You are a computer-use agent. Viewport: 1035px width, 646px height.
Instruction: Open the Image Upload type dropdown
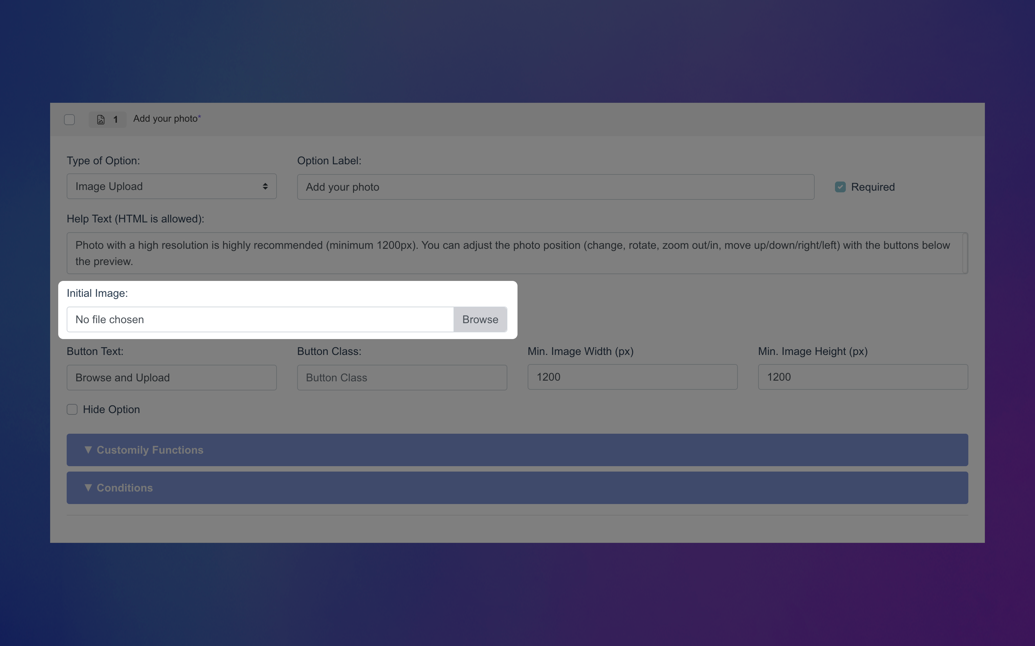tap(171, 186)
